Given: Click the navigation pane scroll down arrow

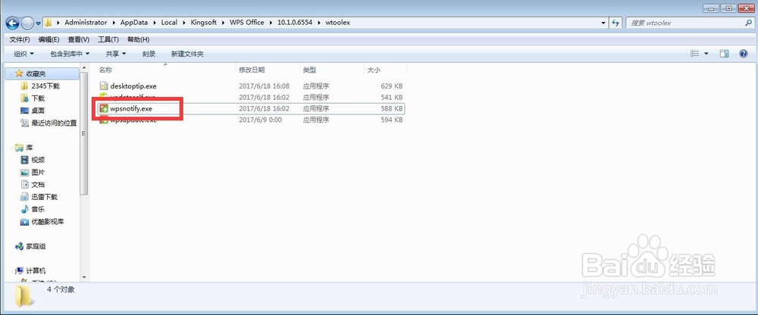Looking at the screenshot, I should click(x=84, y=278).
